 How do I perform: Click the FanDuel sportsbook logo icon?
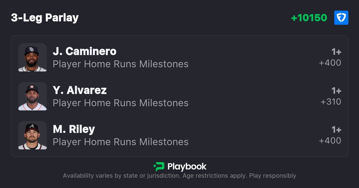tap(341, 18)
